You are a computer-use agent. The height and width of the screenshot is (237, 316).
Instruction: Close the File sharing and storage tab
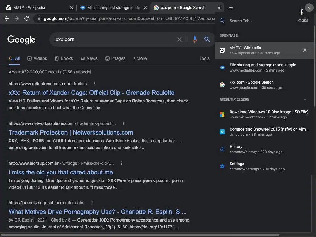145,8
